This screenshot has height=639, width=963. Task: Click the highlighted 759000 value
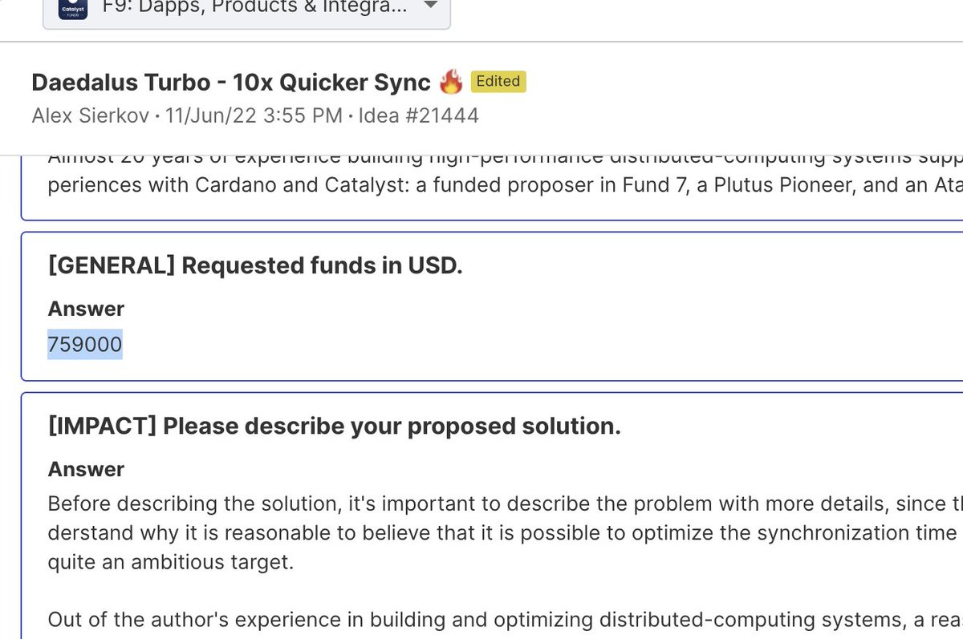(x=85, y=345)
